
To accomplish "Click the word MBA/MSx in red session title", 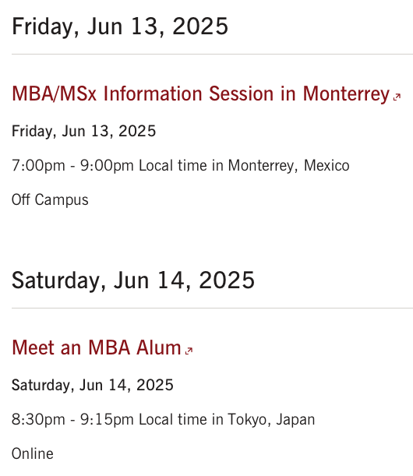I will tap(54, 93).
